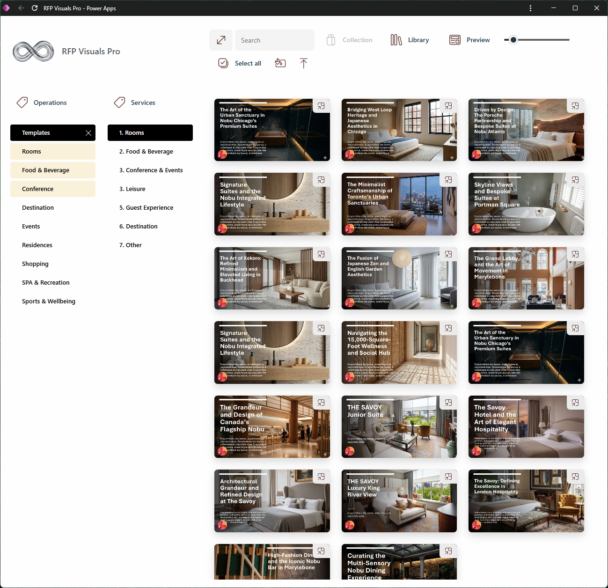Click expand icon on Minimalist Craftsmanship Toronto card

[x=448, y=180]
